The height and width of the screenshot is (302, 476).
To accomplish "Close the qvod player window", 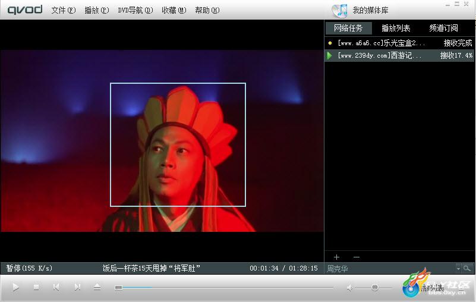I will coord(466,4).
